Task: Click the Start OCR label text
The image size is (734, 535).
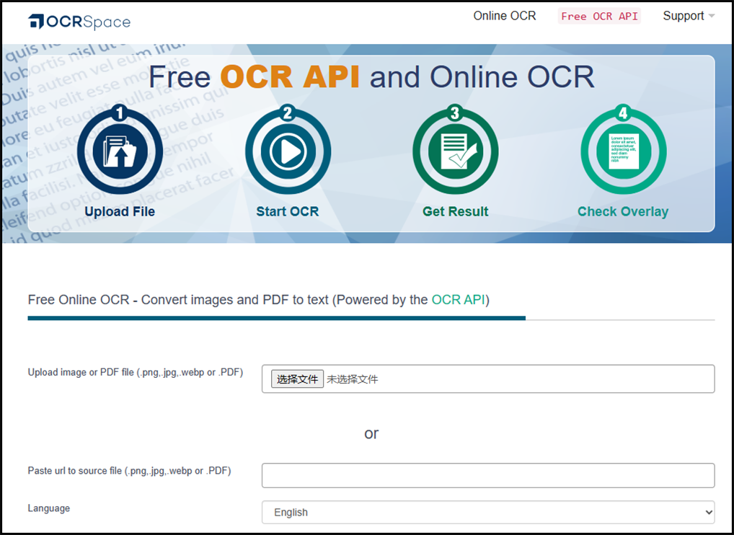Action: pyautogui.click(x=288, y=211)
